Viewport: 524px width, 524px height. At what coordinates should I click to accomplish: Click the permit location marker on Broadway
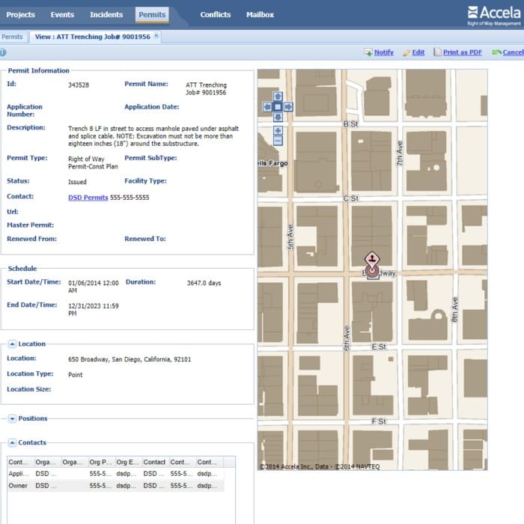click(372, 266)
